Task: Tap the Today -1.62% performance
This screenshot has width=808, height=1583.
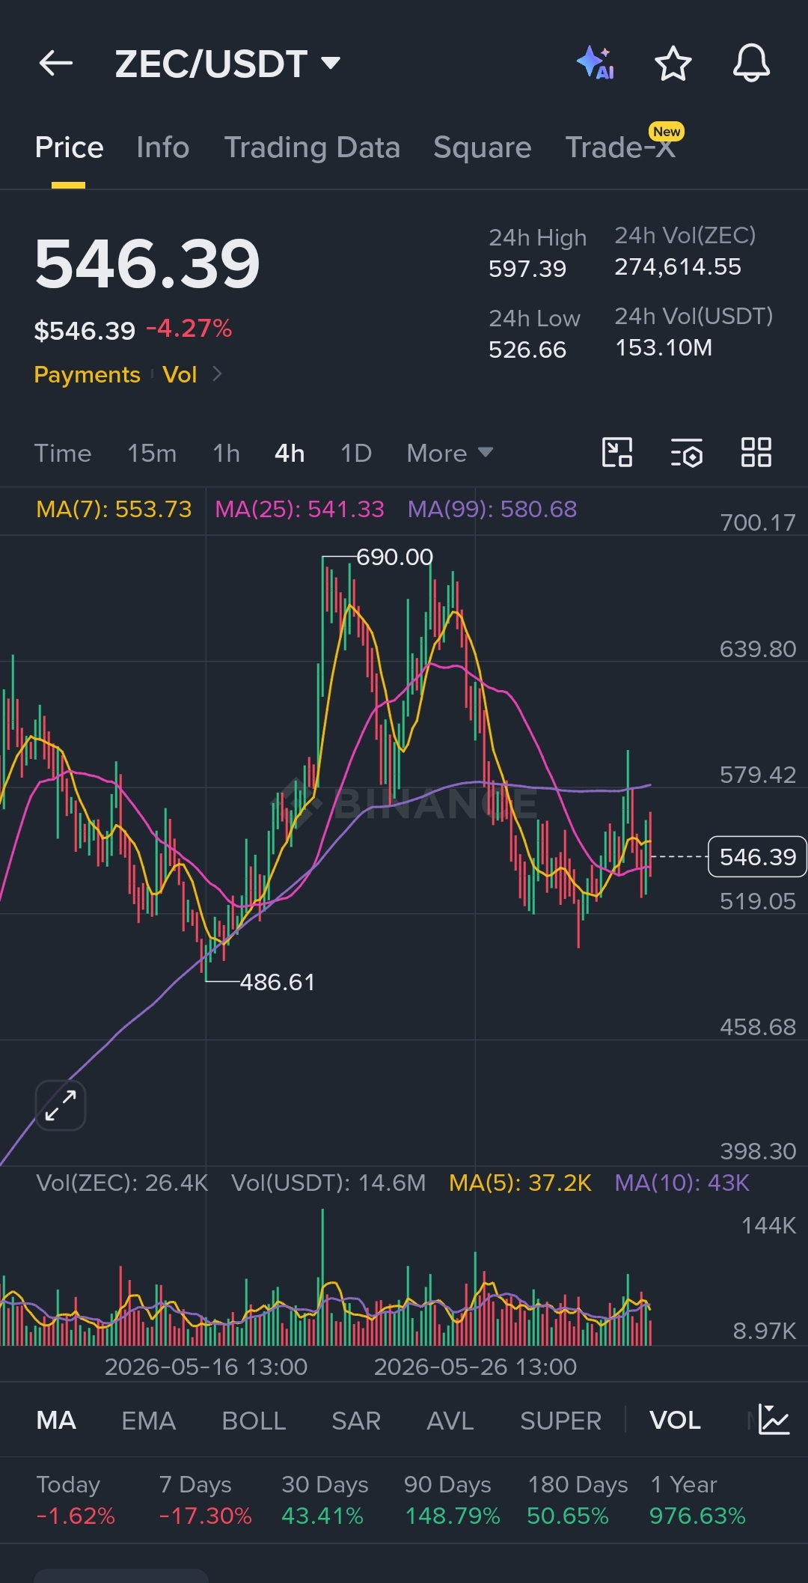Action: click(x=76, y=1501)
